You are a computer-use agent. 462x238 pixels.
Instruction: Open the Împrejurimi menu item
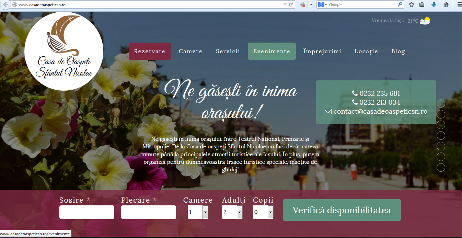pyautogui.click(x=322, y=51)
